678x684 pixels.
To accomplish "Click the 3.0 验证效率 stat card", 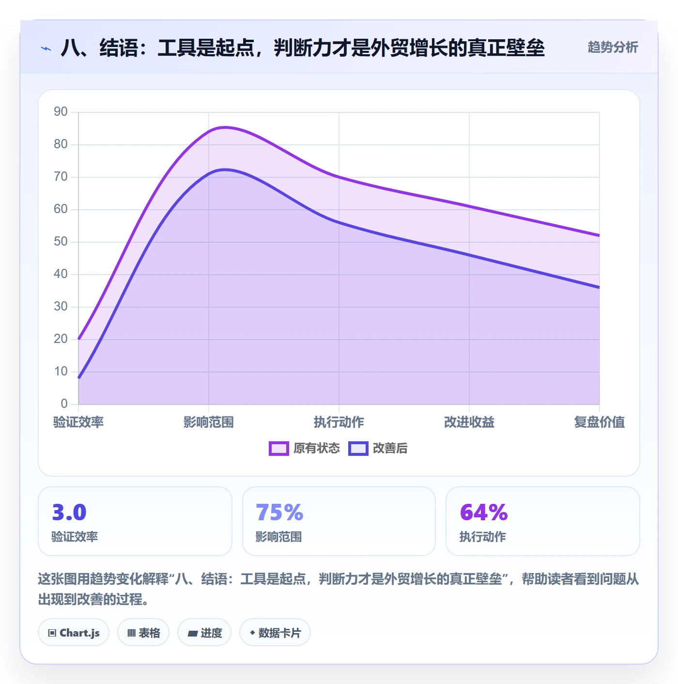I will tap(135, 521).
